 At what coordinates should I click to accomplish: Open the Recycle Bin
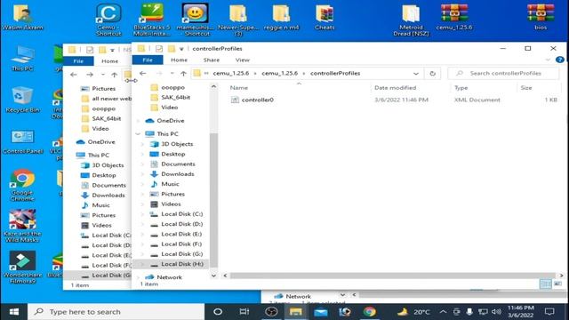[x=22, y=100]
